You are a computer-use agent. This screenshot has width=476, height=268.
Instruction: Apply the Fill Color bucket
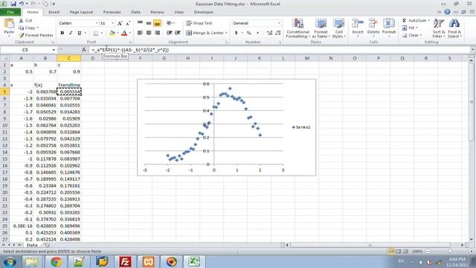coord(112,33)
